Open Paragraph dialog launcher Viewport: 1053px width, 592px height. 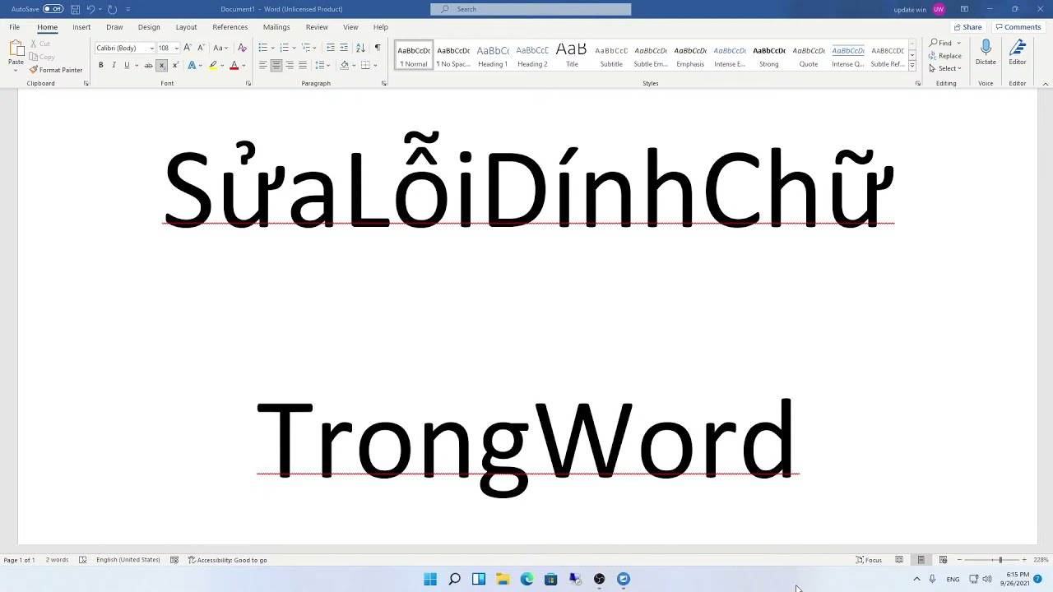383,83
